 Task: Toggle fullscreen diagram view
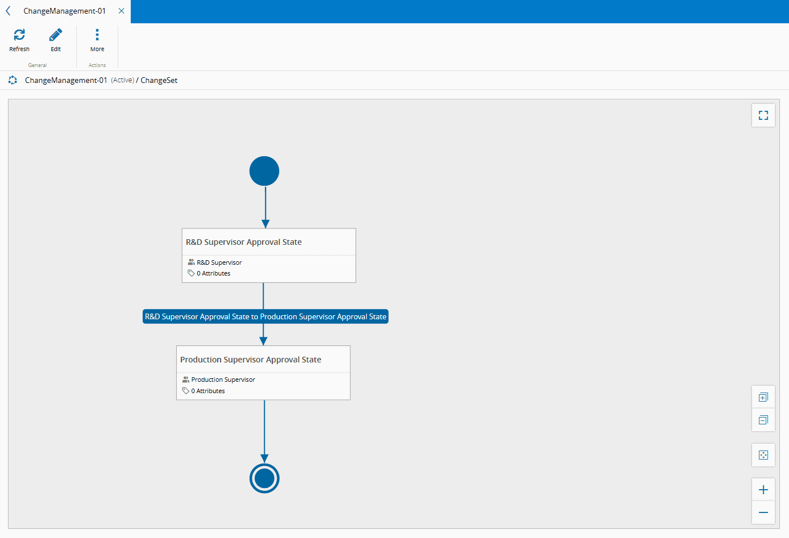click(763, 115)
